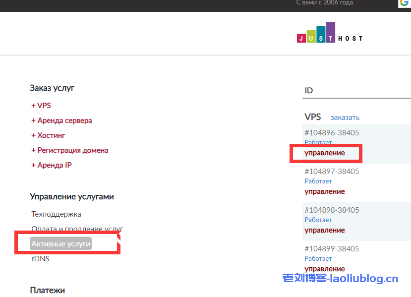
Task: Open the rDNS settings page
Action: coord(40,258)
